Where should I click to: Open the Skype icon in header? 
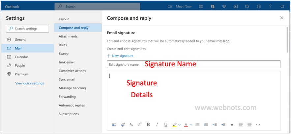[x=213, y=7]
